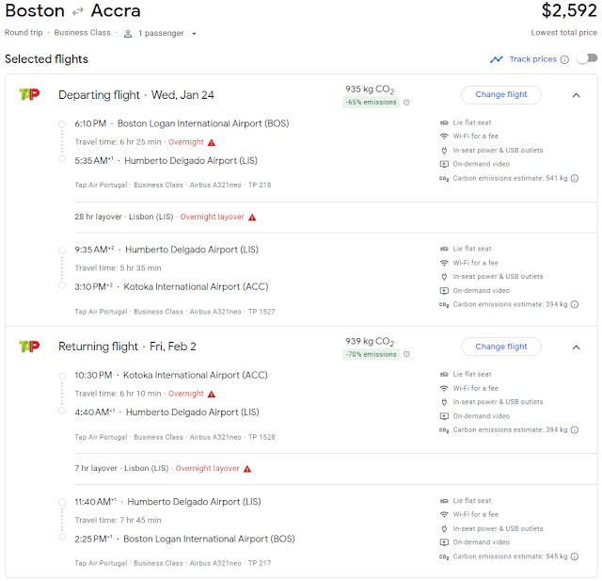Click departing flight emissions info icon

[406, 103]
